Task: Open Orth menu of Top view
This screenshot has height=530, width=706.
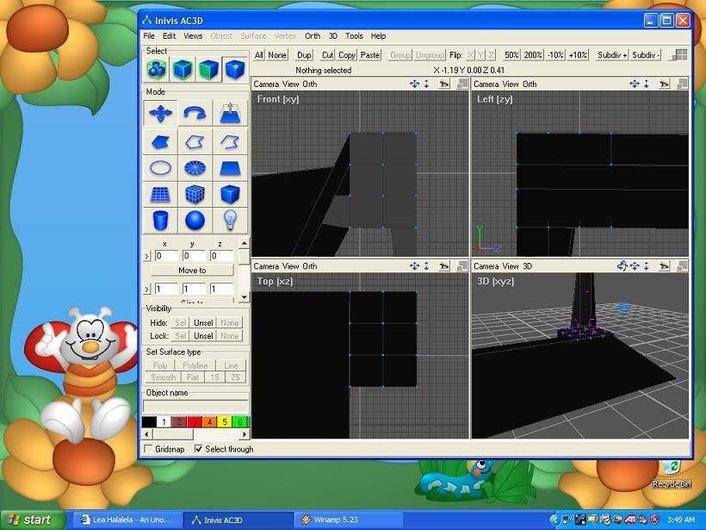Action: pyautogui.click(x=310, y=266)
